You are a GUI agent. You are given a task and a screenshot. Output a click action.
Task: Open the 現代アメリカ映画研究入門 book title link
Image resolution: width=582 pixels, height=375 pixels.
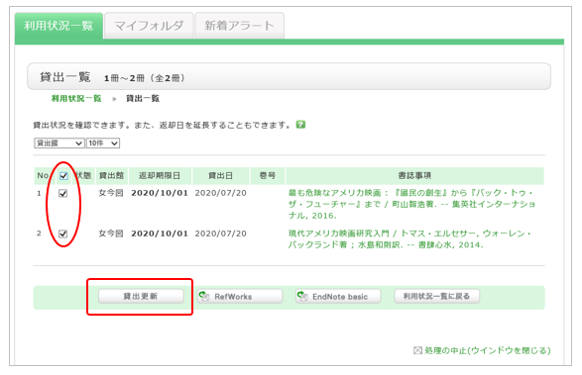pyautogui.click(x=409, y=239)
